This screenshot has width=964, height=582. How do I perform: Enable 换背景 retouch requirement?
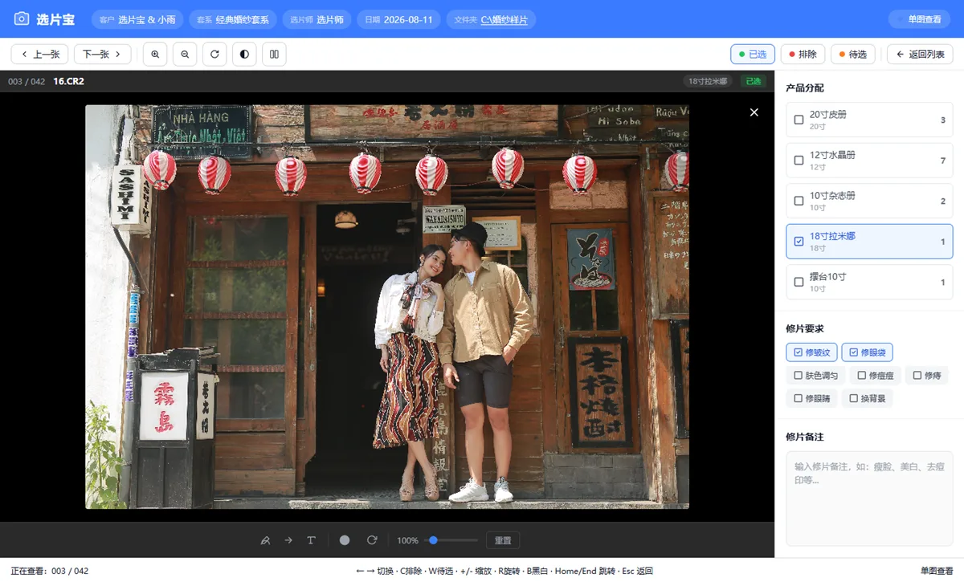867,398
